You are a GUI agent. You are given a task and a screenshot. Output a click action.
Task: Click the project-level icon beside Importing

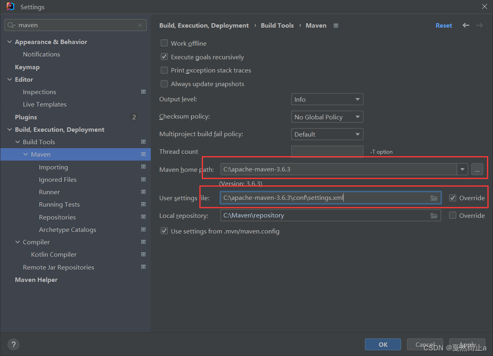(x=143, y=167)
